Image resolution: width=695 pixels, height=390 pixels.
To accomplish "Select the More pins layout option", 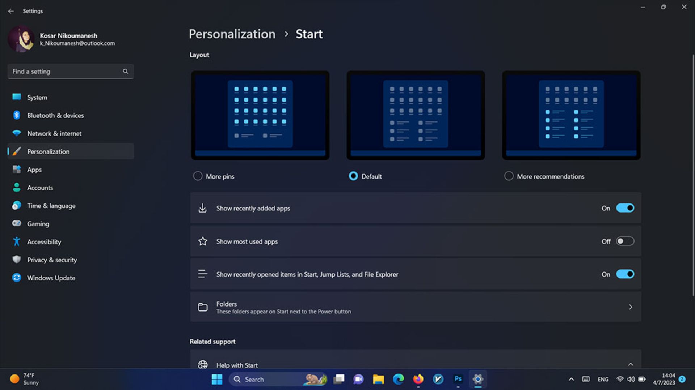I will [198, 176].
